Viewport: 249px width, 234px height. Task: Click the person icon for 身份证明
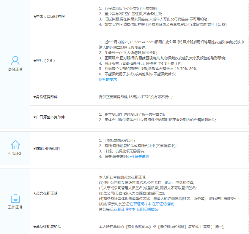[x=15, y=61]
